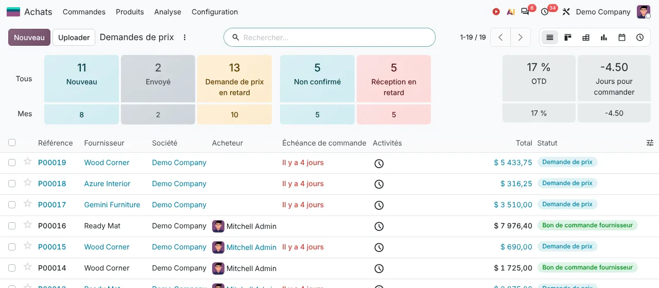The height and width of the screenshot is (288, 659).
Task: Switch to calendar view
Action: pos(622,38)
